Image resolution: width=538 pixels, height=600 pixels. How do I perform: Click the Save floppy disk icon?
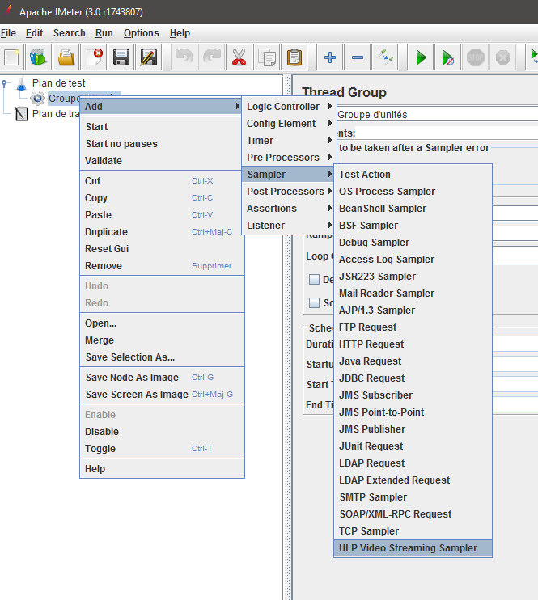point(121,57)
